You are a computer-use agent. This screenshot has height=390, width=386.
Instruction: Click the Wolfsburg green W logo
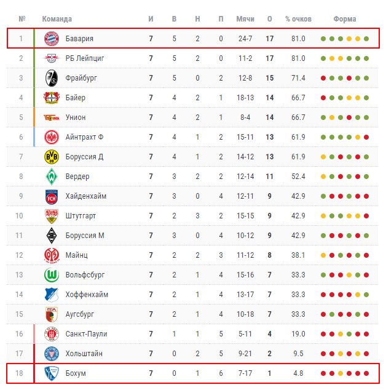pyautogui.click(x=51, y=275)
